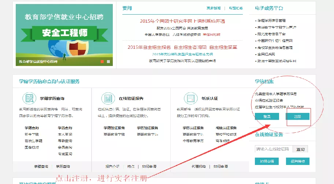This screenshot has width=334, height=184.
Task: Click the teal 如何申请 button
Action: (267, 161)
